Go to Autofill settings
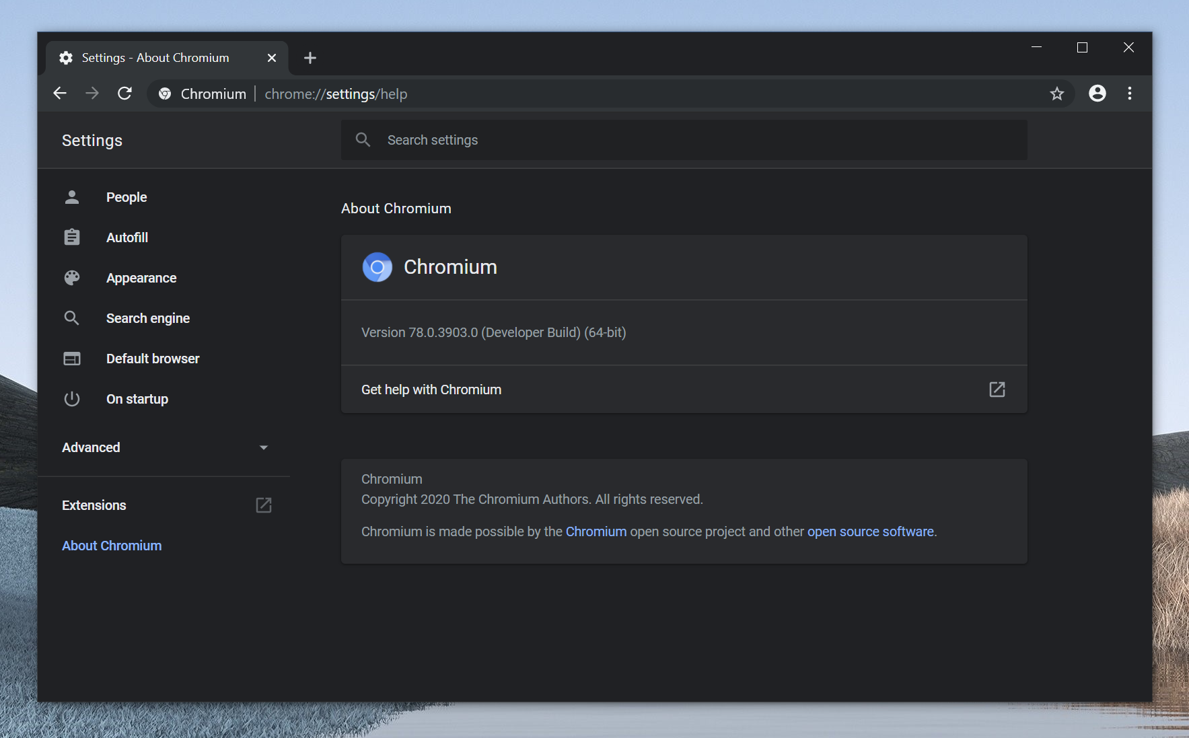The height and width of the screenshot is (738, 1189). point(127,237)
